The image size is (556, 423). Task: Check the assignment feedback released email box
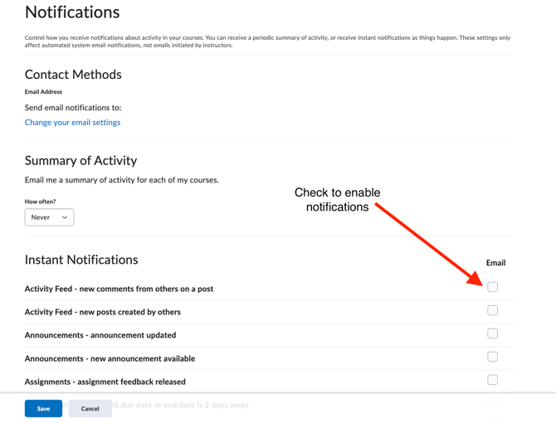(x=492, y=380)
